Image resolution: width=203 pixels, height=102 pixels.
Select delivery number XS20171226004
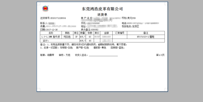(58, 18)
